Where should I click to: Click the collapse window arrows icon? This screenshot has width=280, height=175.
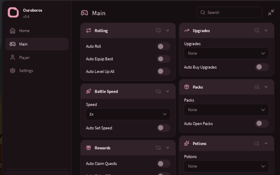[271, 12]
